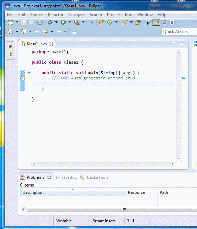The image size is (197, 229).
Task: Click Back navigation yellow arrow
Action: (45, 32)
